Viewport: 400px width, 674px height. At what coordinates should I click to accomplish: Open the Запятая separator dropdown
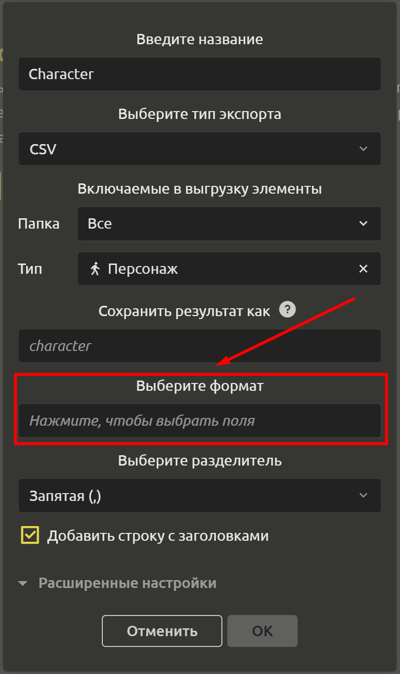pos(200,496)
